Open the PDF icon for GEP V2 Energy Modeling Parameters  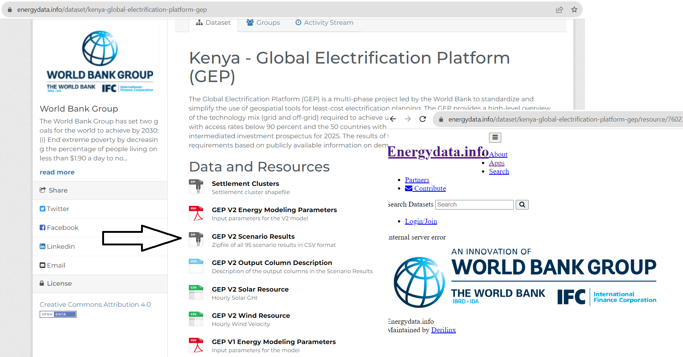196,213
